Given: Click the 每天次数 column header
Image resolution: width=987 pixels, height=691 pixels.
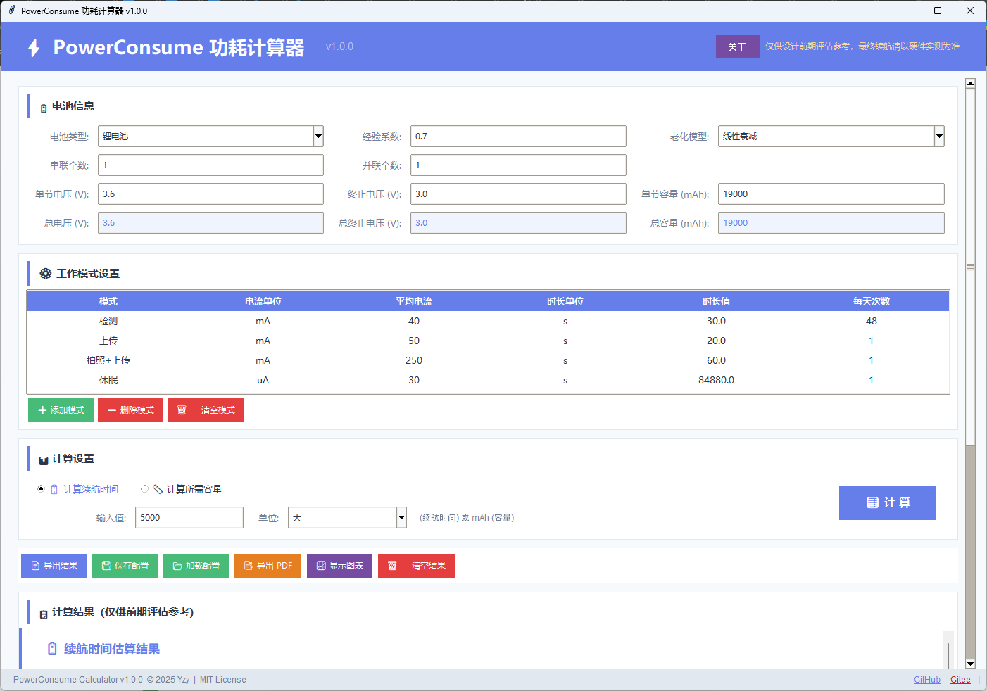Looking at the screenshot, I should (x=872, y=301).
